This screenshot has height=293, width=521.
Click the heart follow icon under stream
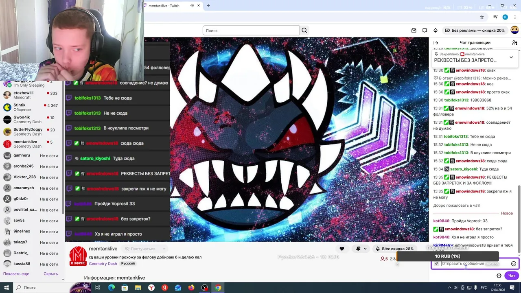tap(342, 249)
